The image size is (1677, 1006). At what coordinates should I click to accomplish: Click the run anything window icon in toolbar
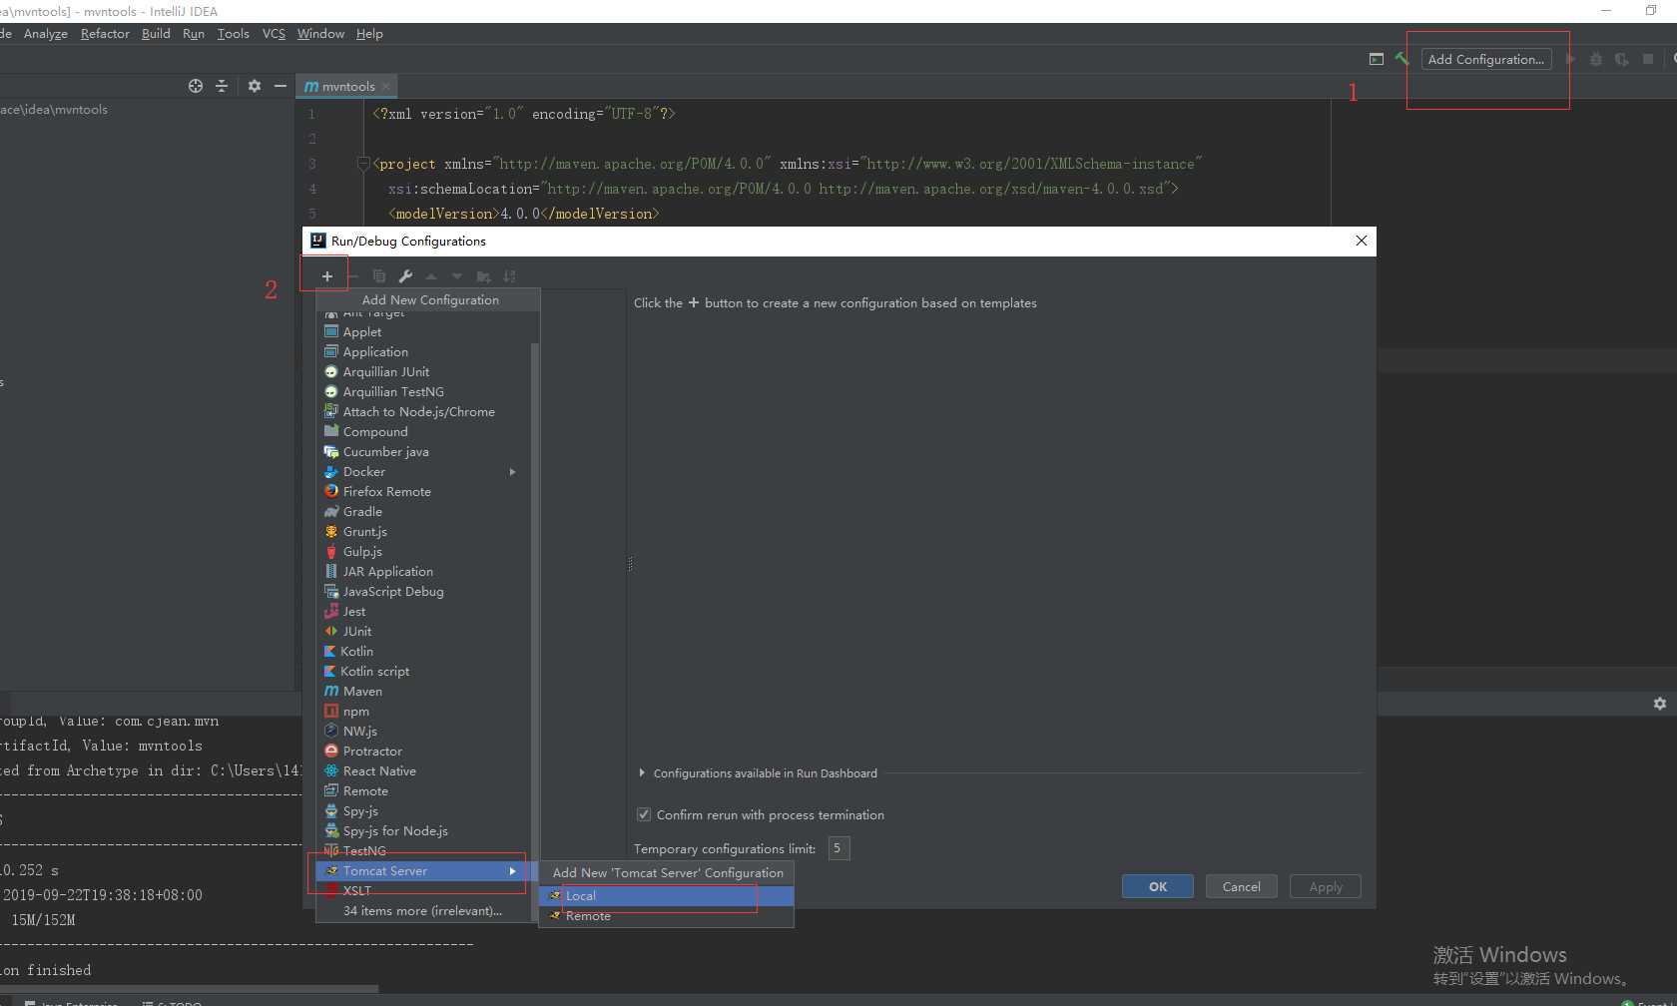click(x=1377, y=59)
